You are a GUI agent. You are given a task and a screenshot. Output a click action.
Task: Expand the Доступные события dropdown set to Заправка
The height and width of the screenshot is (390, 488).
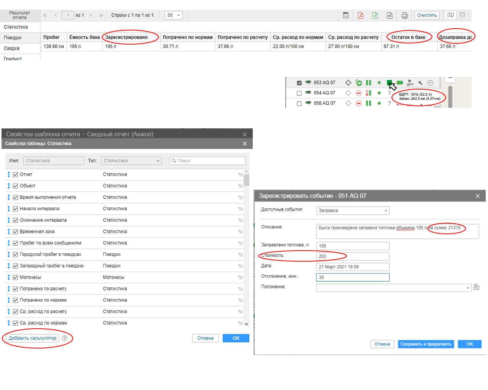[353, 211]
